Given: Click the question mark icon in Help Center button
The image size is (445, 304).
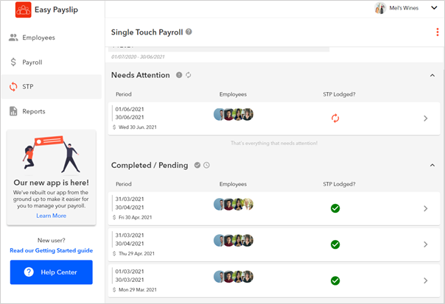Looking at the screenshot, I should click(29, 272).
